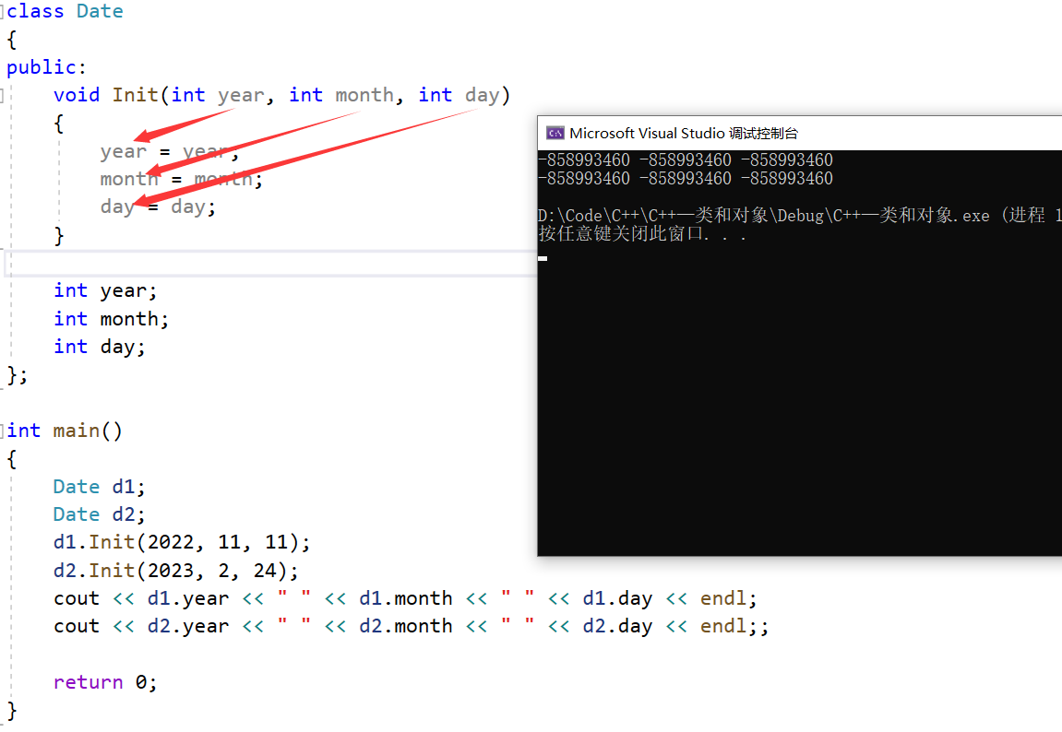Click the call 'd1.Init(2022, 11, 11);'
The image size is (1062, 732).
click(x=182, y=542)
